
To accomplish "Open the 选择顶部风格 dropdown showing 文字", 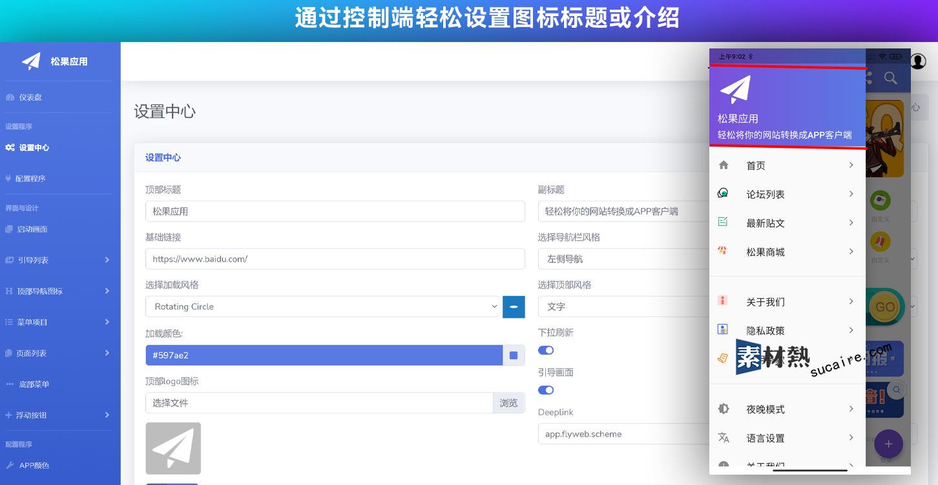I will pyautogui.click(x=623, y=307).
